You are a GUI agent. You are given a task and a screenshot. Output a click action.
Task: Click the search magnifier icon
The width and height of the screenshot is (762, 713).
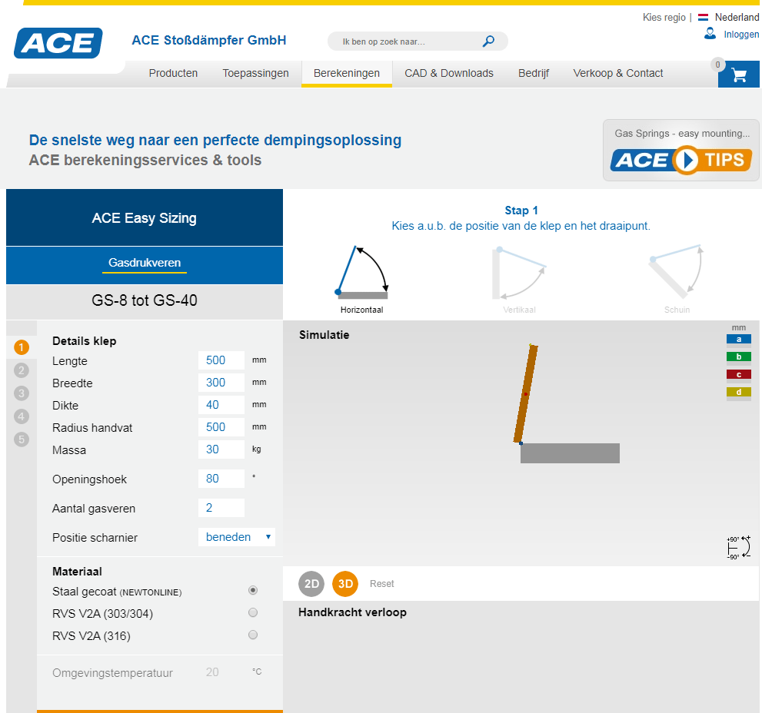pyautogui.click(x=488, y=41)
